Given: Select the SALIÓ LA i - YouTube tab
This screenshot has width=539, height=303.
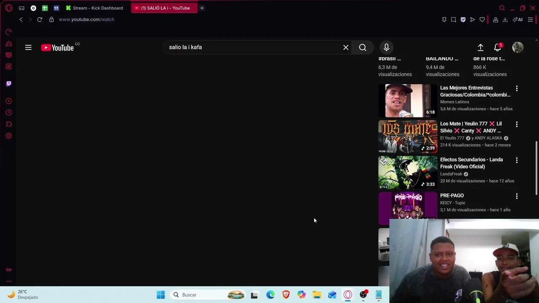Looking at the screenshot, I should point(164,8).
